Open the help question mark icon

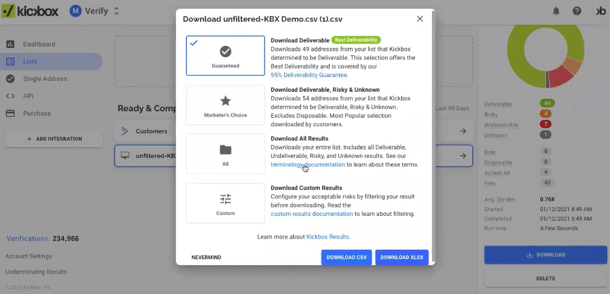pyautogui.click(x=577, y=11)
